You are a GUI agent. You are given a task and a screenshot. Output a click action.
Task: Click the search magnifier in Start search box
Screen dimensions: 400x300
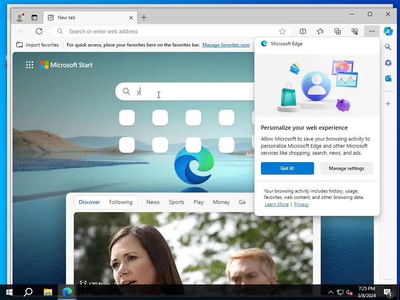point(126,91)
